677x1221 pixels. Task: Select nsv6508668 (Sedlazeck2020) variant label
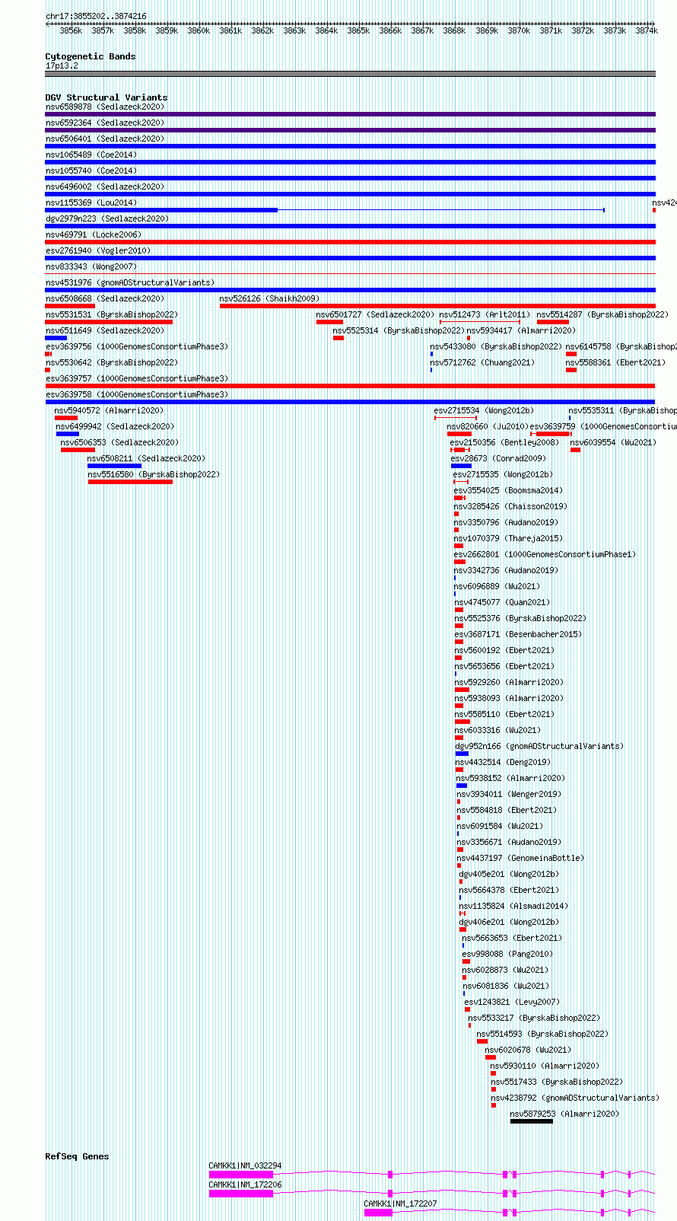(x=104, y=298)
